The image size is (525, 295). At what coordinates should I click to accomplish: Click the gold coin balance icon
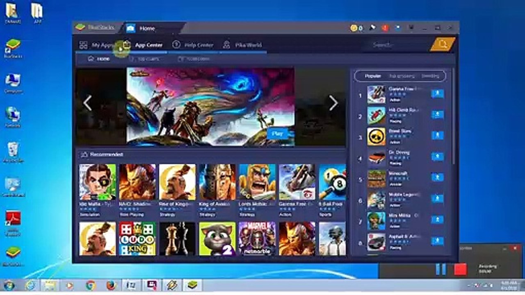354,28
